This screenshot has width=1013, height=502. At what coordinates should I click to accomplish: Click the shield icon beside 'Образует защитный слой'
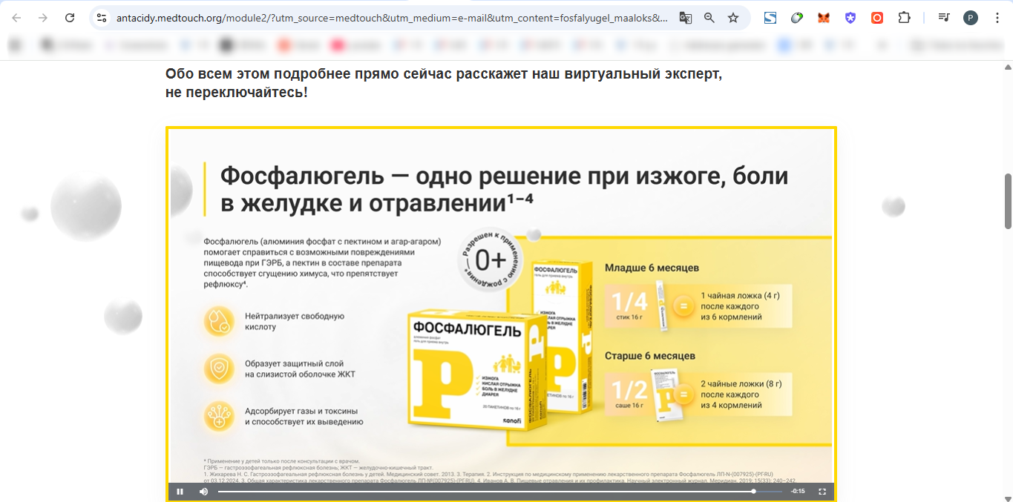pyautogui.click(x=219, y=369)
